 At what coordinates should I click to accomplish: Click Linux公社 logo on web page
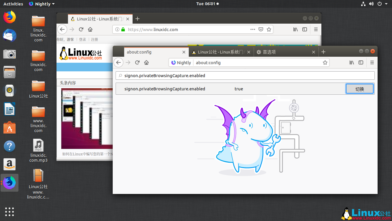(81, 53)
